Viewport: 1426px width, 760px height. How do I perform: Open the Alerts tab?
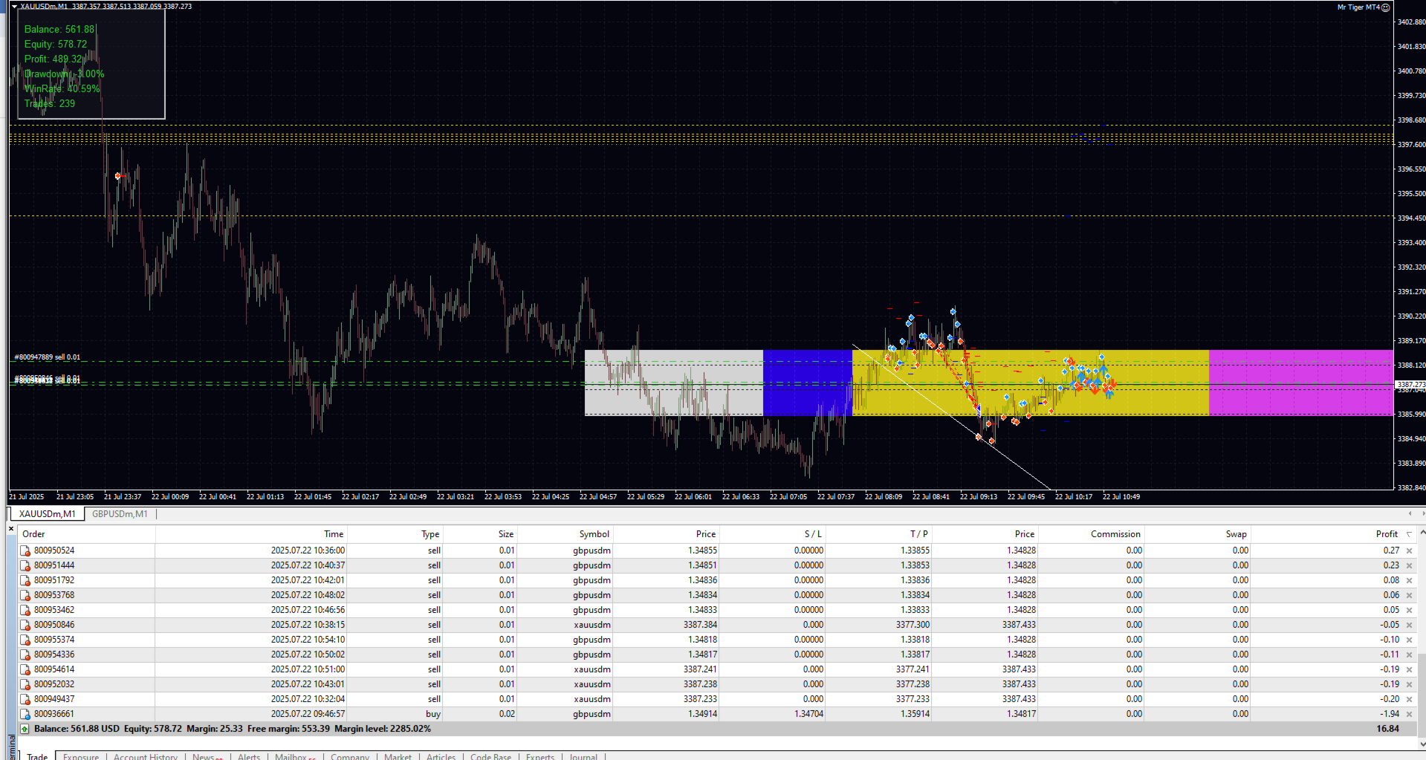pyautogui.click(x=249, y=756)
